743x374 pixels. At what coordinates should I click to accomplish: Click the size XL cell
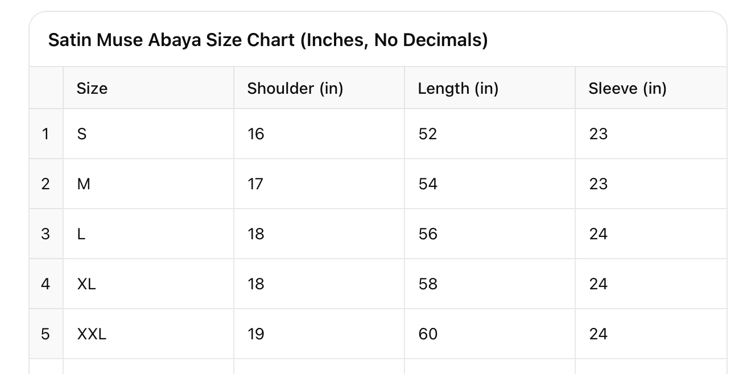coord(86,284)
